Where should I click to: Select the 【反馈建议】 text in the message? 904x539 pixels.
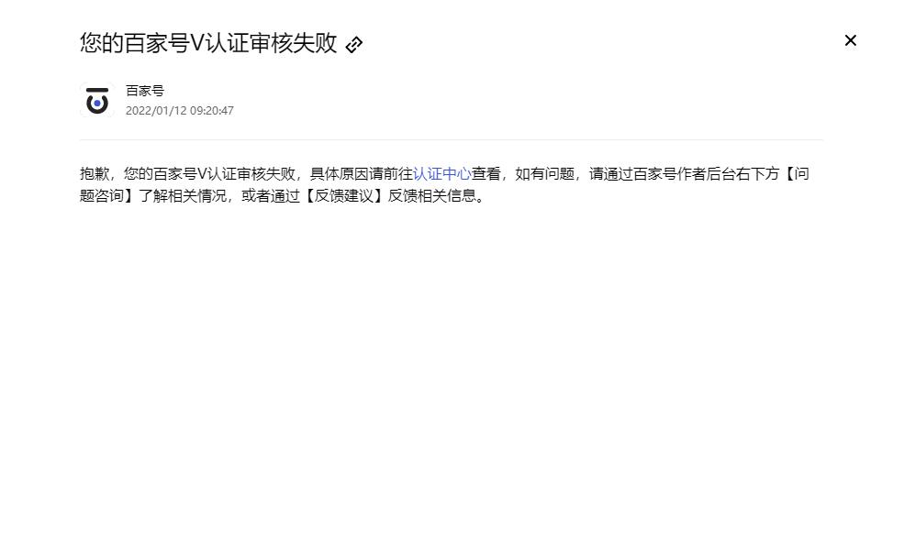pos(343,196)
